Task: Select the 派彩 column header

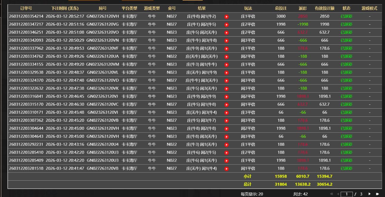Action: (x=302, y=8)
